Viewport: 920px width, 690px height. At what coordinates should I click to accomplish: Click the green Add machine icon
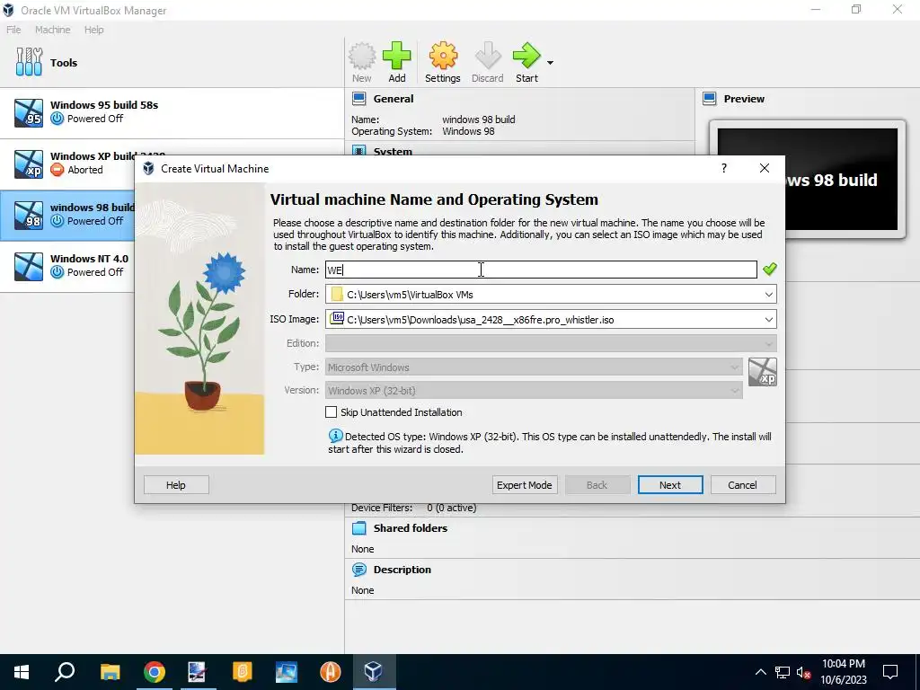[396, 62]
